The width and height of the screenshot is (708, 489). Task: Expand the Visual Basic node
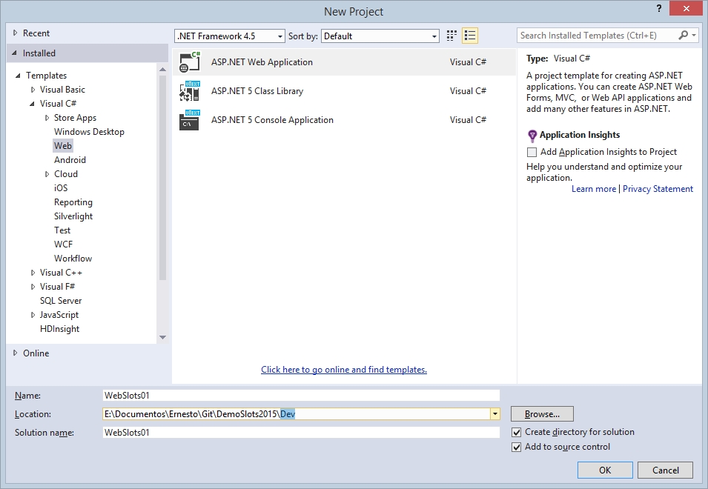(x=33, y=90)
